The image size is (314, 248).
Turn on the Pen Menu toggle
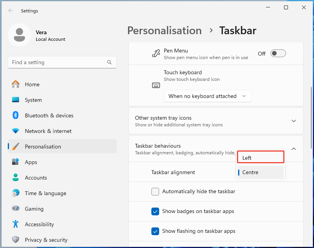point(278,54)
